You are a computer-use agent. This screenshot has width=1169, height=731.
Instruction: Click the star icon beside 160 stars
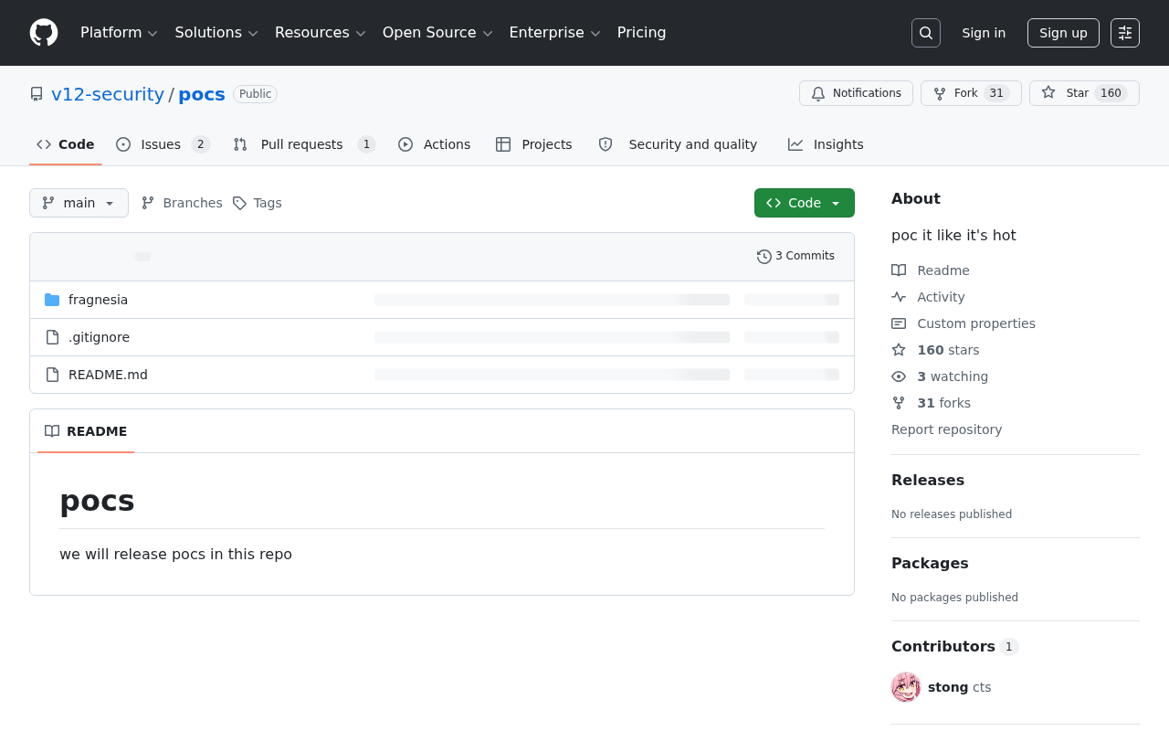(x=899, y=350)
